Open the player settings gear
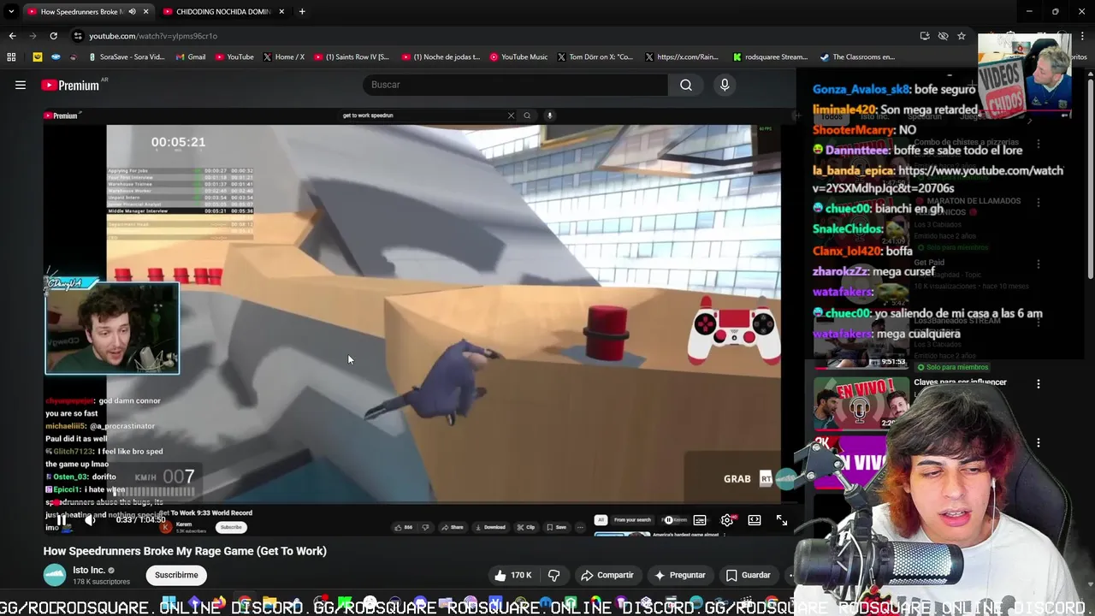1095x616 pixels. click(x=727, y=519)
